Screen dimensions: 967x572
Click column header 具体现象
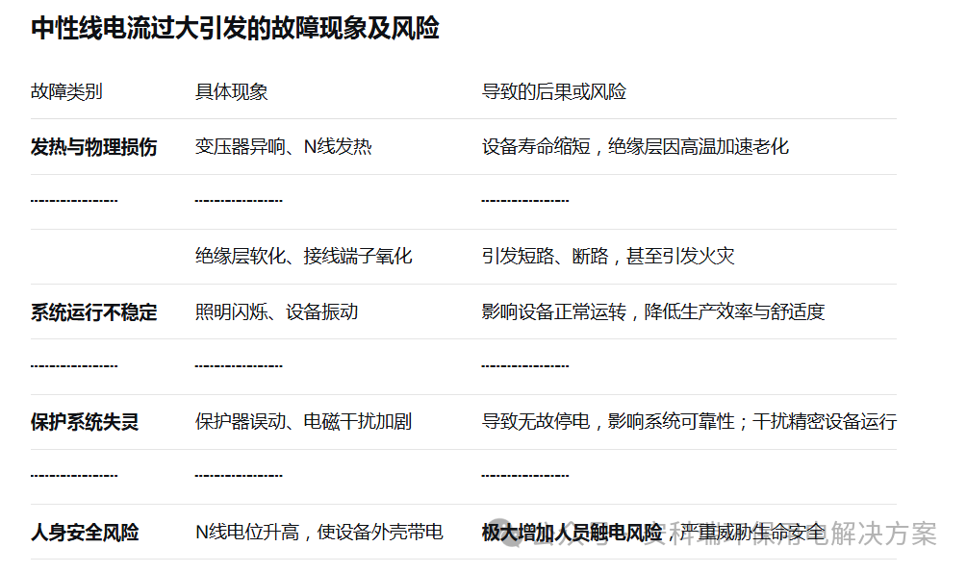coord(231,92)
